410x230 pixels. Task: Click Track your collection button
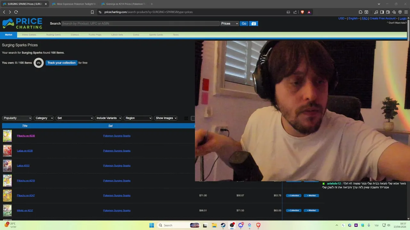(61, 63)
